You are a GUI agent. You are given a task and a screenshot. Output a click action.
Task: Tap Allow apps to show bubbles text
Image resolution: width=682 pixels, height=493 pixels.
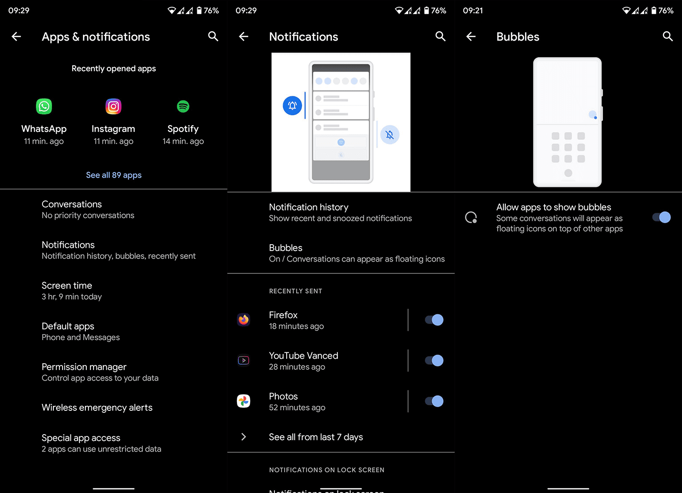pos(554,207)
